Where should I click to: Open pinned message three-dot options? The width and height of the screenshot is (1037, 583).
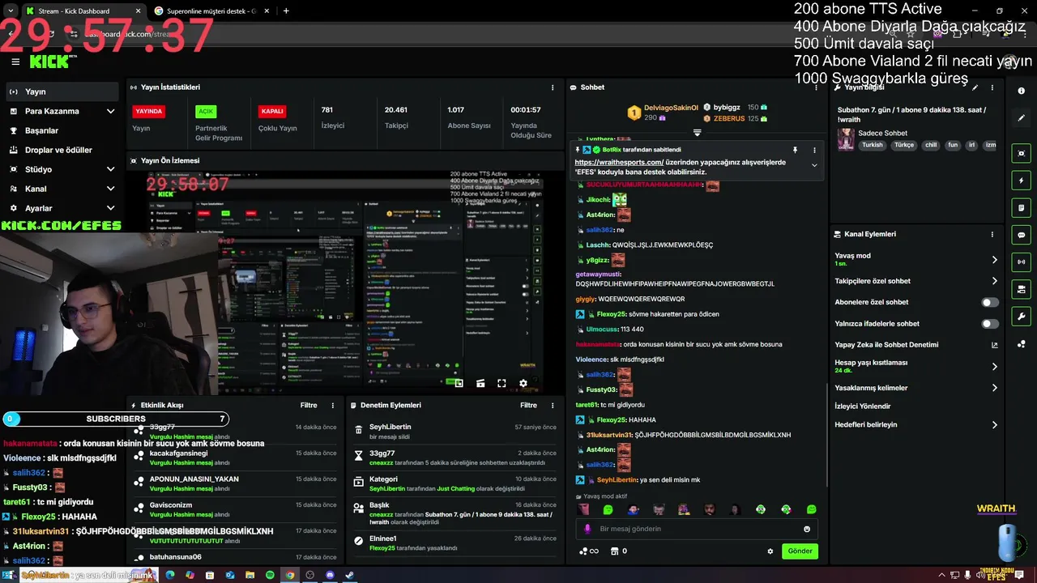(814, 150)
